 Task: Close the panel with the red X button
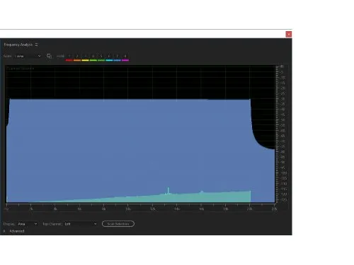pos(289,35)
